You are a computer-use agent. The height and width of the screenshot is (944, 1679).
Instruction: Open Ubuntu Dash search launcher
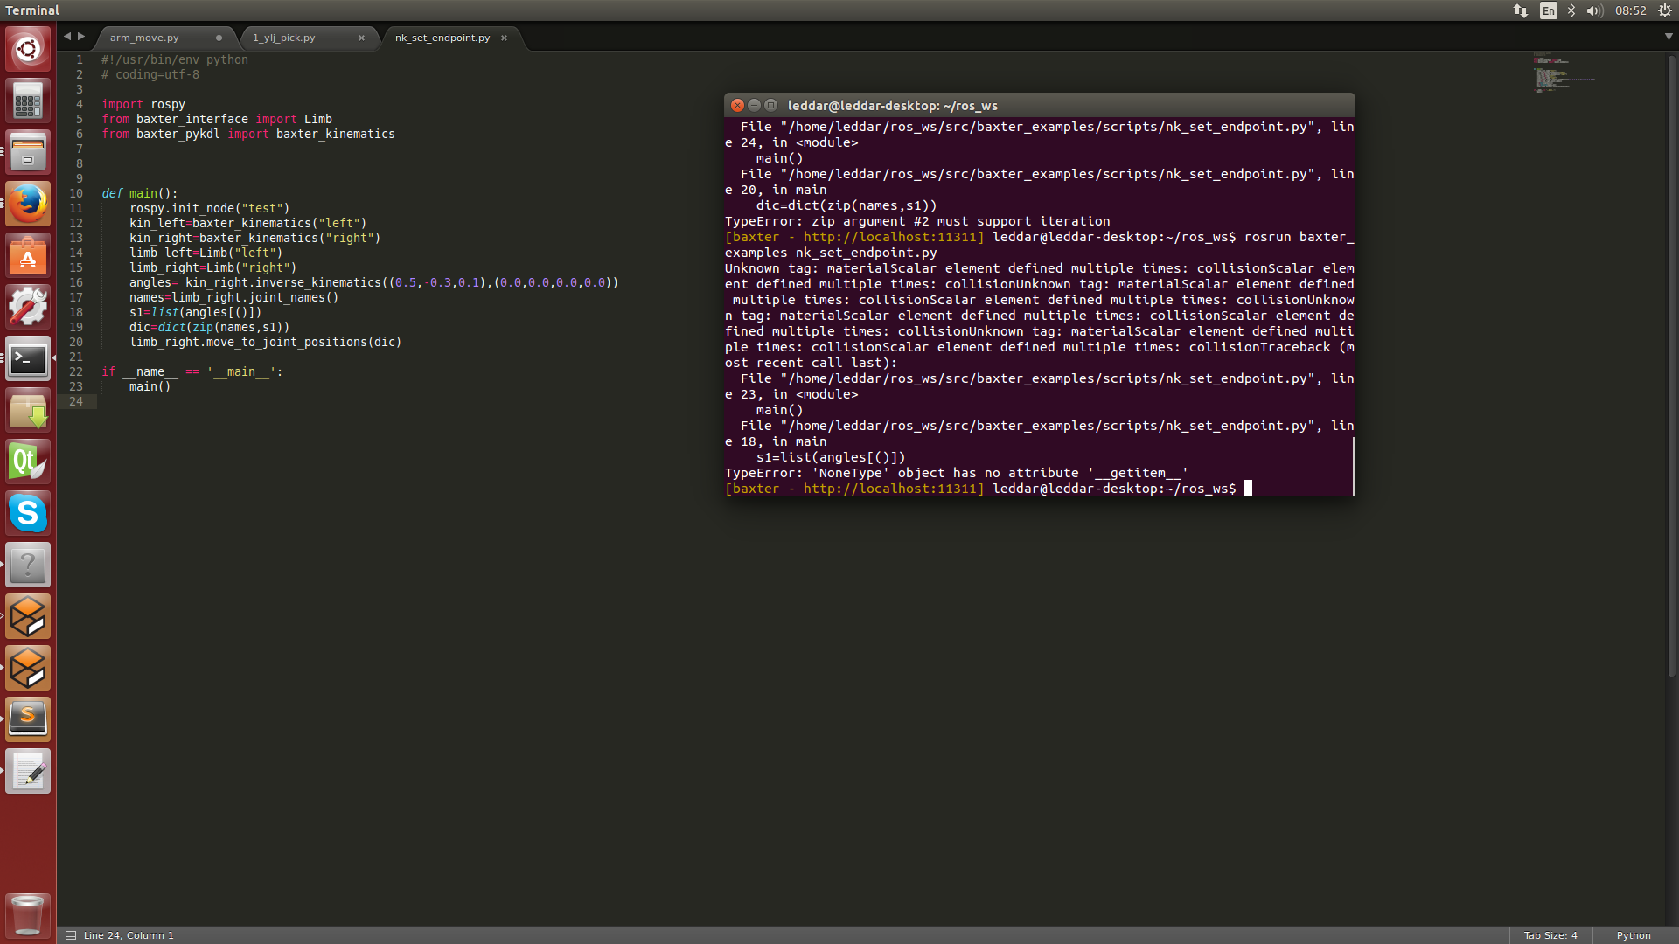[x=28, y=49]
